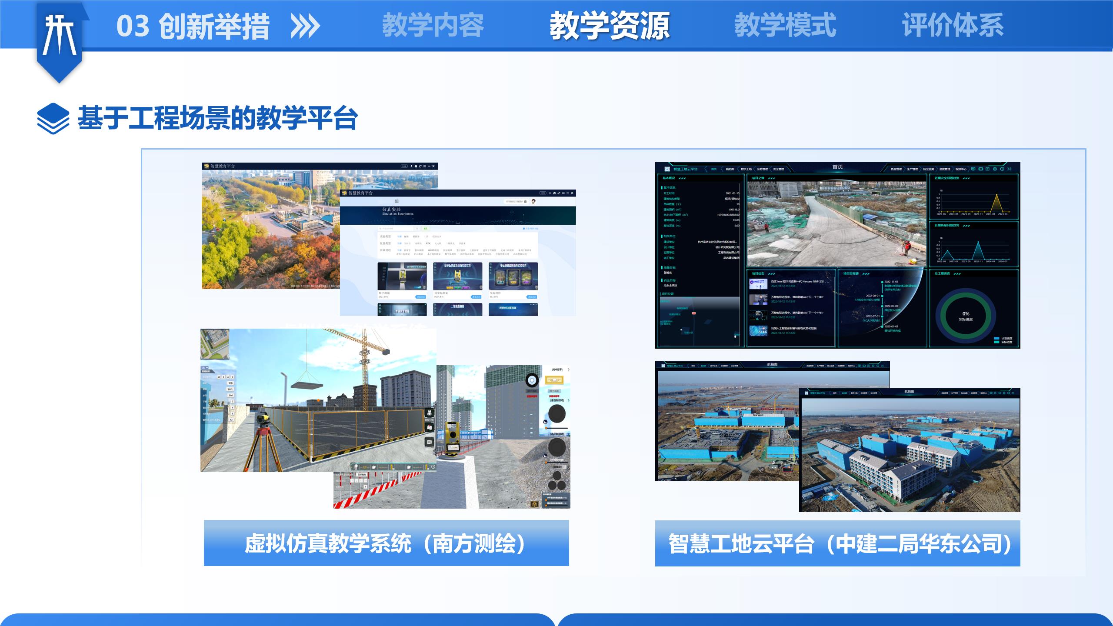Expand the 对中整平 chevron in simulator

[x=568, y=370]
